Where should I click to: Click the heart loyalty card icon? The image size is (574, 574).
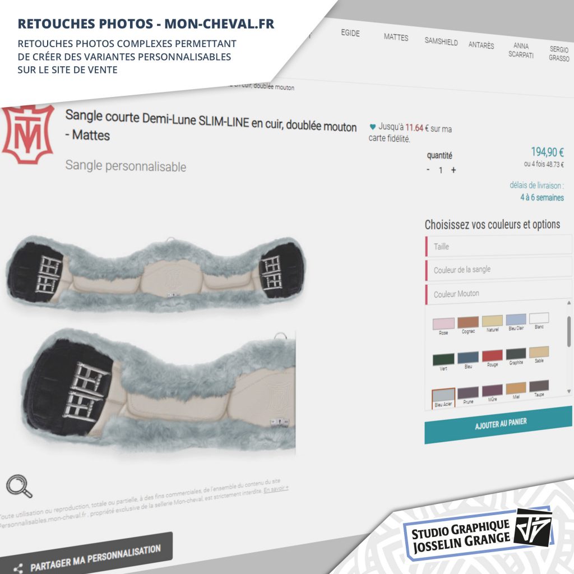point(372,127)
